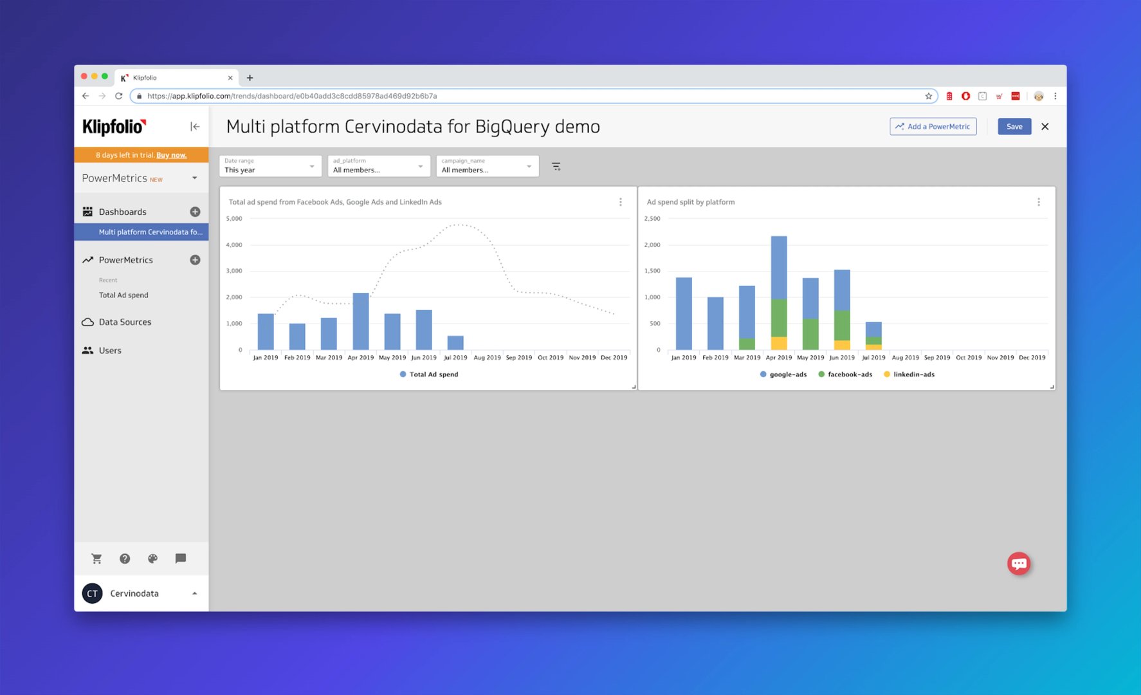Screen dimensions: 1141x695
Task: Collapse the Klipfolio sidebar with arrow icon
Action: 195,127
